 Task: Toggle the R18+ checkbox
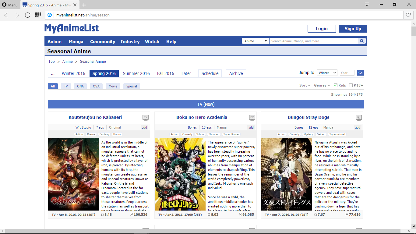point(351,85)
